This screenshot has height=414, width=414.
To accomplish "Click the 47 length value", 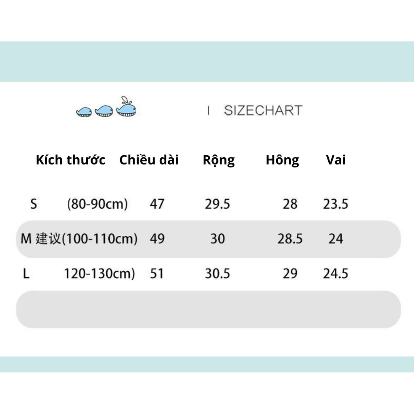I will (157, 204).
